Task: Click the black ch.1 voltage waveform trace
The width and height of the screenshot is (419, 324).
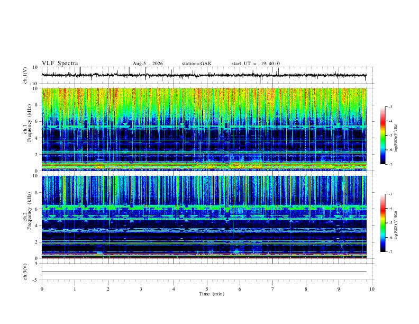Action: [x=204, y=75]
